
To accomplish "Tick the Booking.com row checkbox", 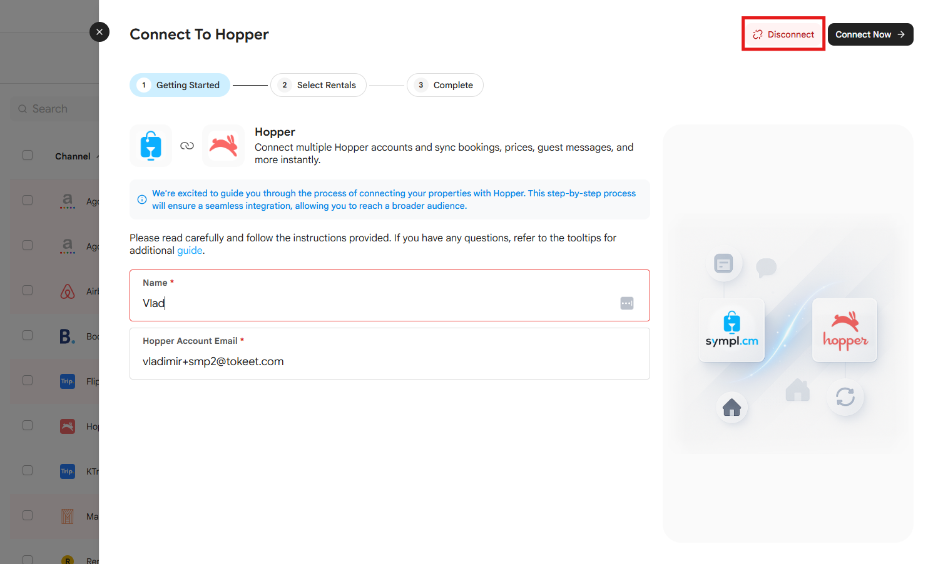I will (28, 335).
